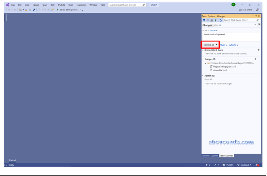The height and width of the screenshot is (176, 267).
Task: Click the Home icon in Team Explorer
Action: click(212, 20)
